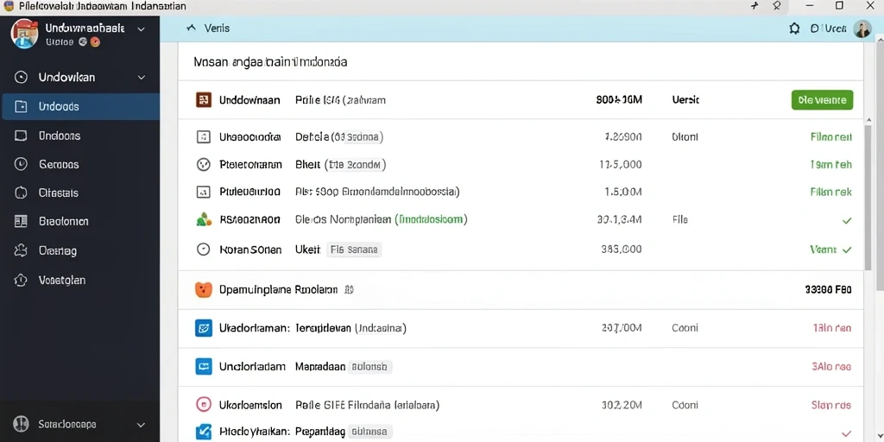This screenshot has width=884, height=442.
Task: Click the Notan SOnen row circle icon
Action: click(x=203, y=249)
